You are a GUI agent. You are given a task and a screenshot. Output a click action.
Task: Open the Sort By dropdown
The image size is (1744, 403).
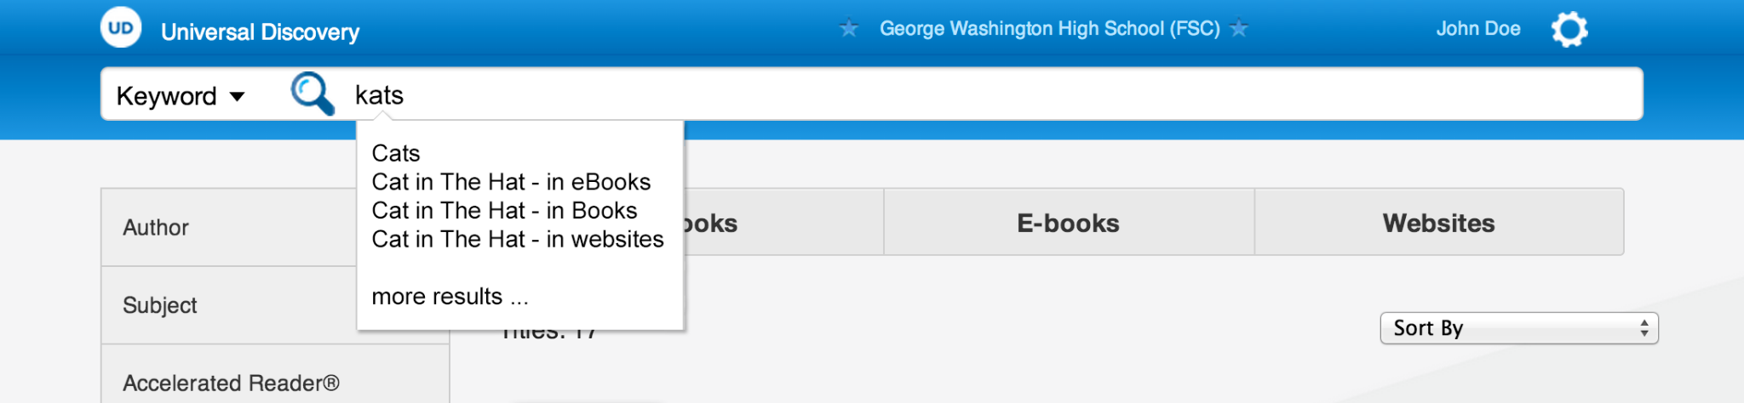(x=1519, y=328)
